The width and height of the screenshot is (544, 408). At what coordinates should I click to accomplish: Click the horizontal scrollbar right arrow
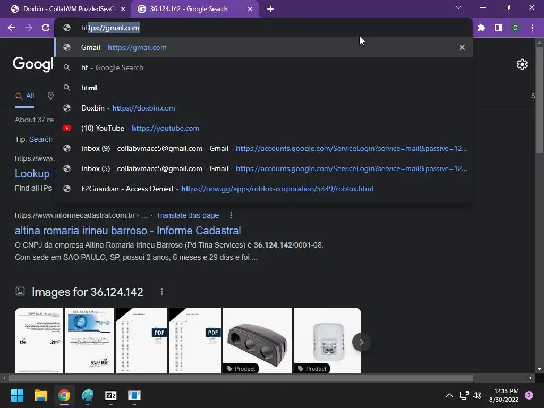click(531, 378)
